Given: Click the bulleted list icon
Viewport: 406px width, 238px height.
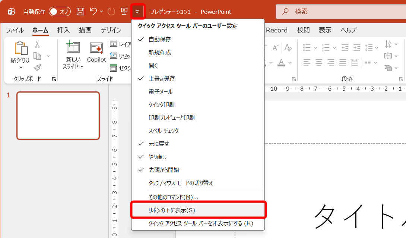Looking at the screenshot, I should pyautogui.click(x=307, y=48).
